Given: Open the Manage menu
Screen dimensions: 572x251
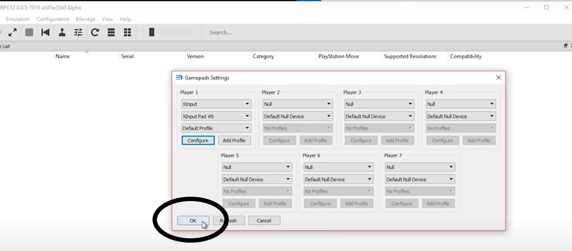Looking at the screenshot, I should (x=85, y=19).
